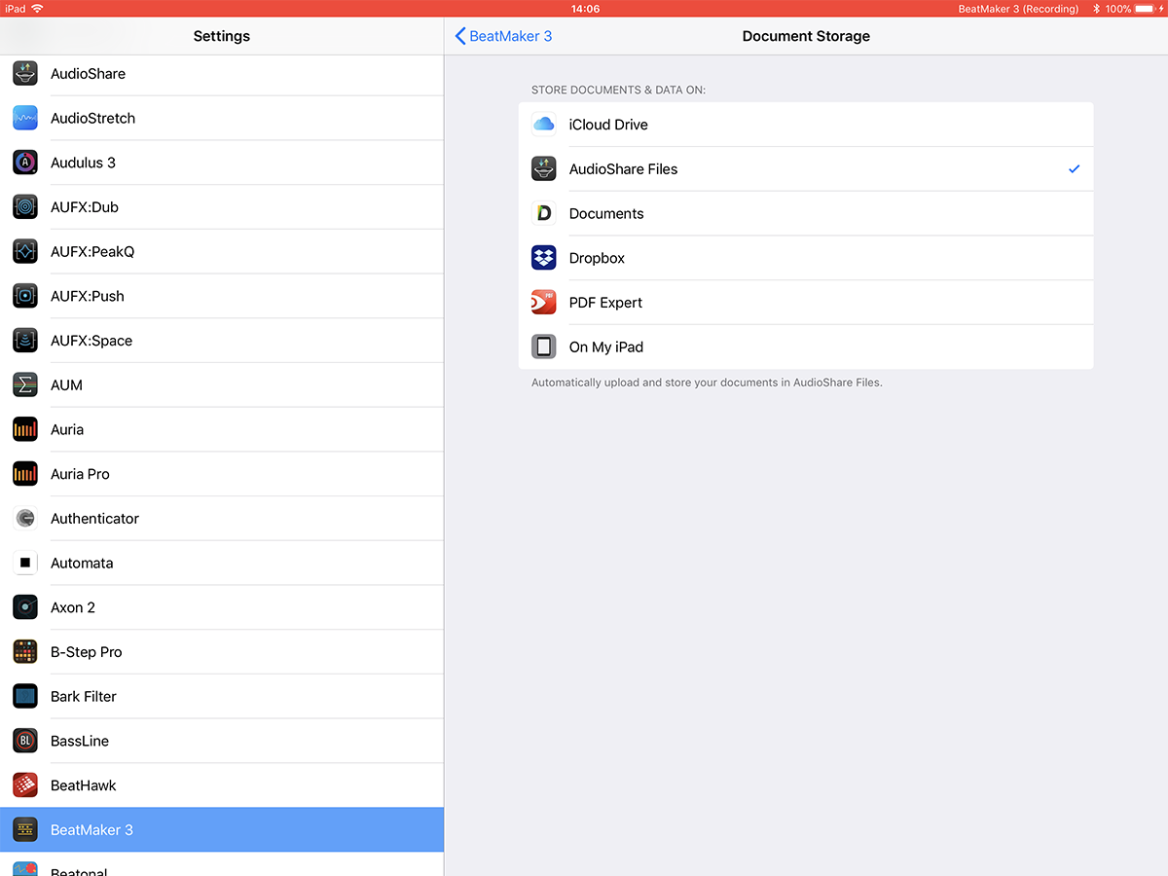Tap the BeatMaker 3 (Recording) status indicator

point(1018,9)
